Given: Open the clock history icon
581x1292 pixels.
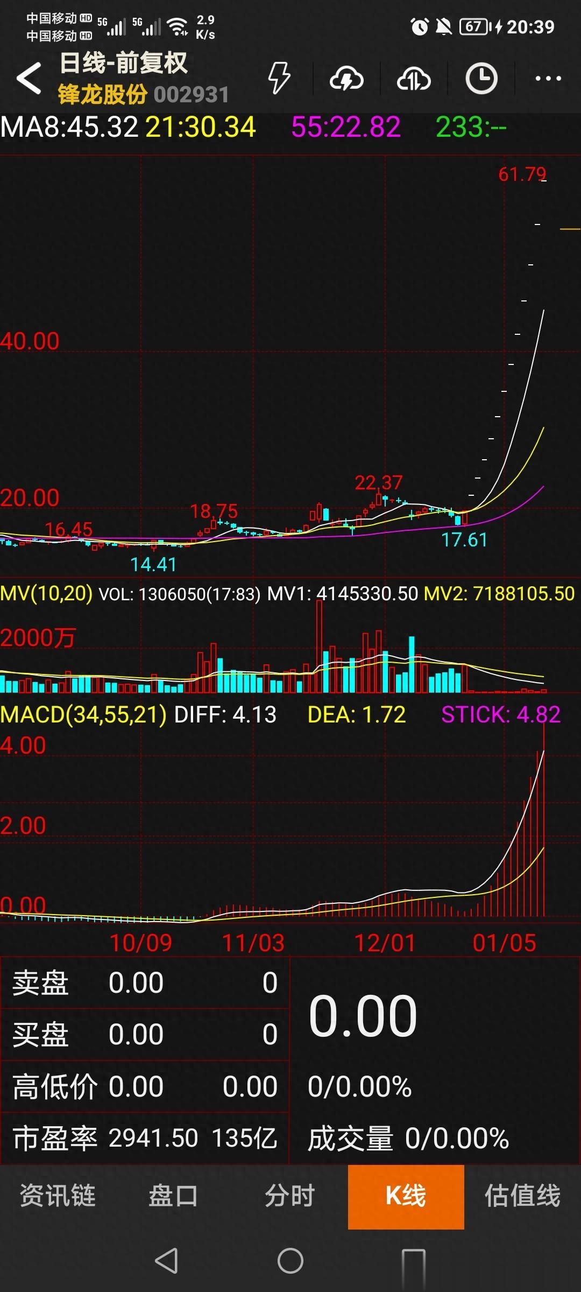Looking at the screenshot, I should coord(481,79).
